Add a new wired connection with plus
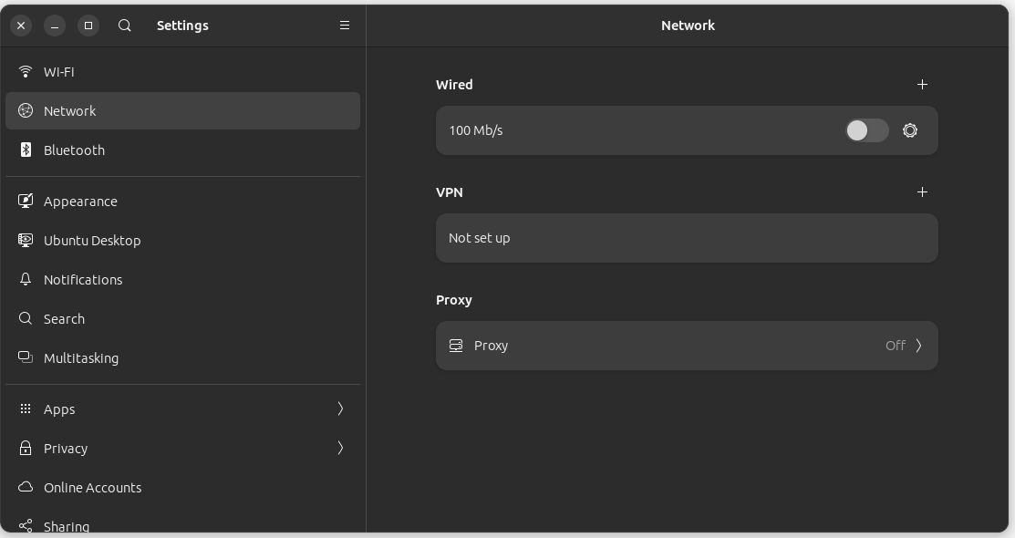The image size is (1015, 538). [922, 84]
